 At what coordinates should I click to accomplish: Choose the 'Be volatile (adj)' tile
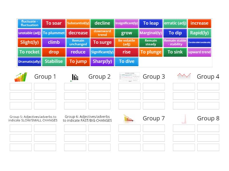coord(127,42)
